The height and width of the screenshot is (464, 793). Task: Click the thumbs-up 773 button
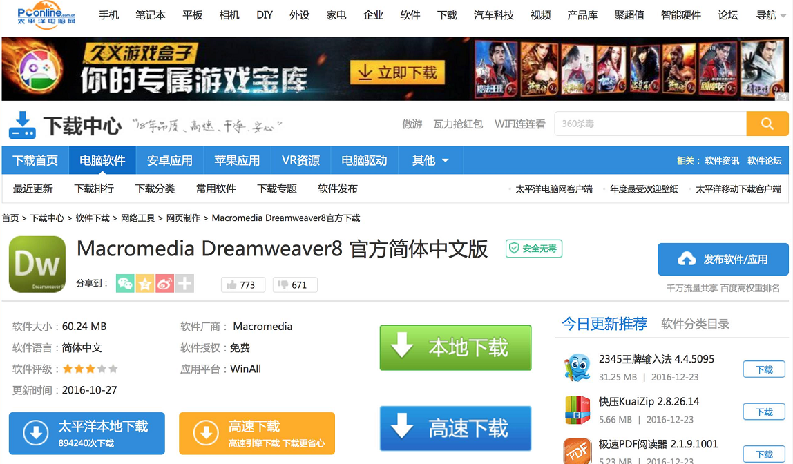point(243,285)
